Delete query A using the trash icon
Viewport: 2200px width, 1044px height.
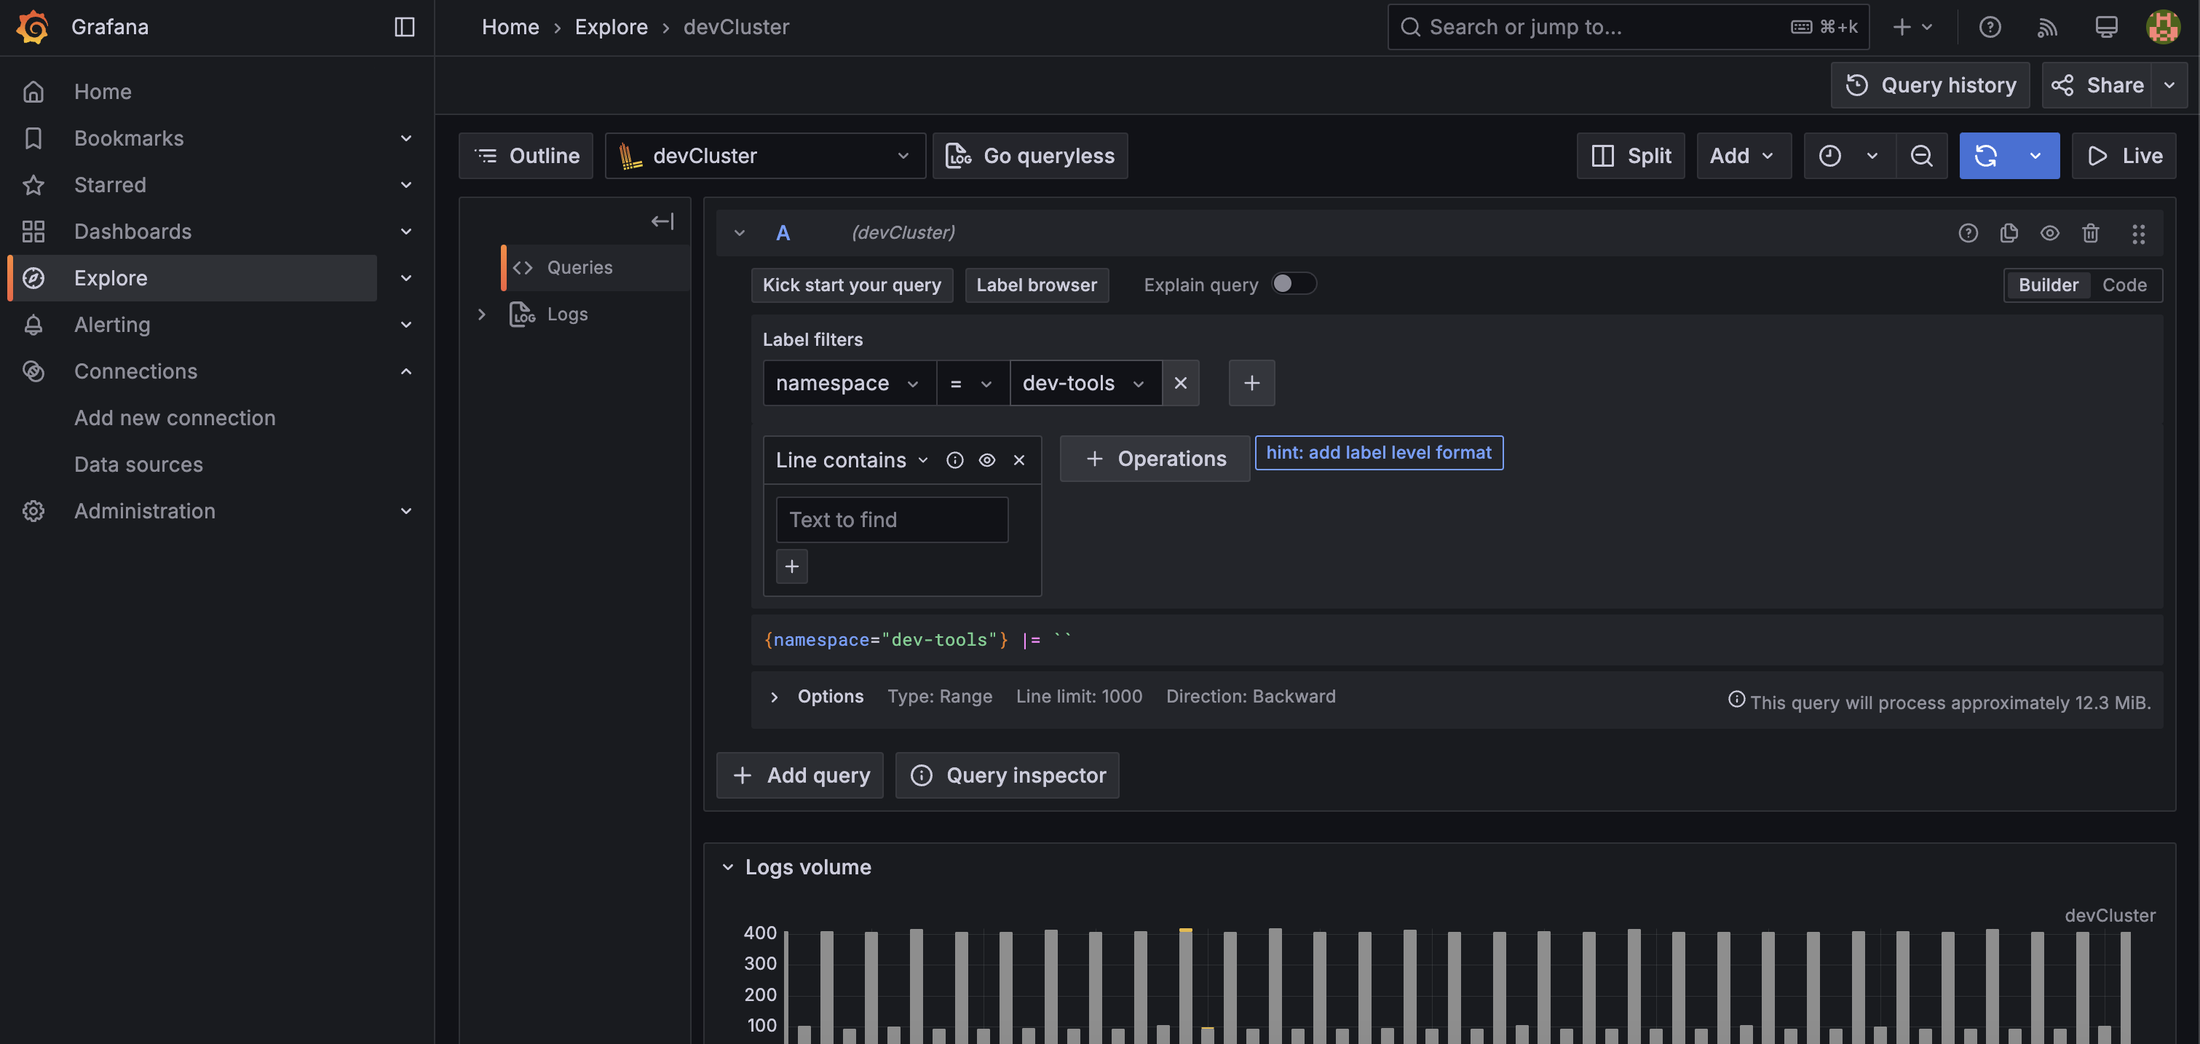click(2090, 233)
